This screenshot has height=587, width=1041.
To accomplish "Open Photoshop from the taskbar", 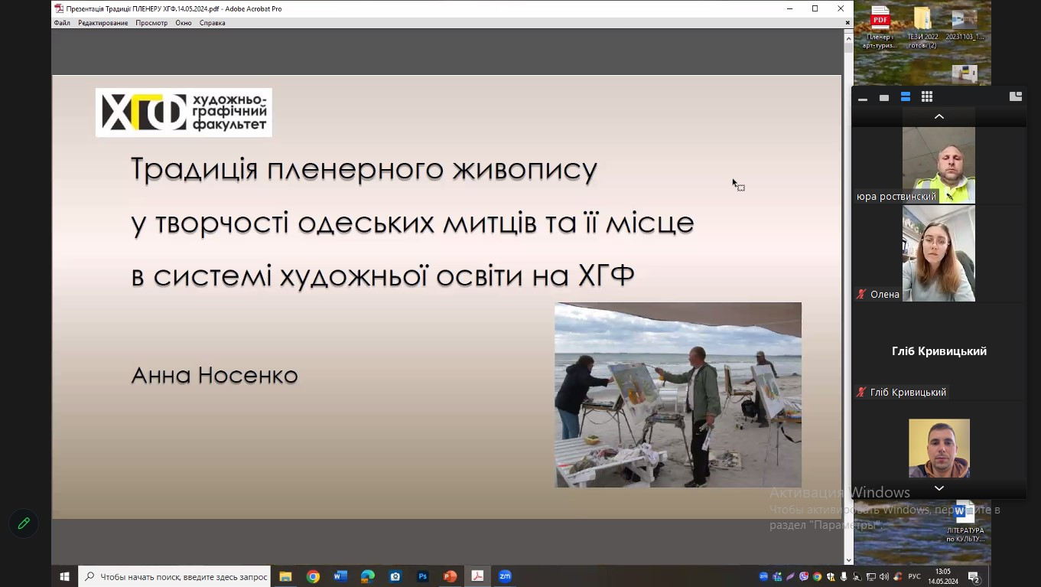I will pos(422,576).
